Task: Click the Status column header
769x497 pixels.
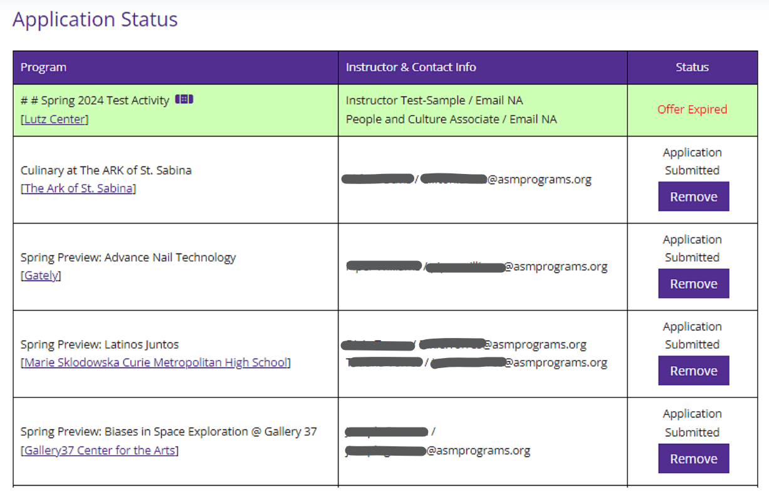Action: 692,67
